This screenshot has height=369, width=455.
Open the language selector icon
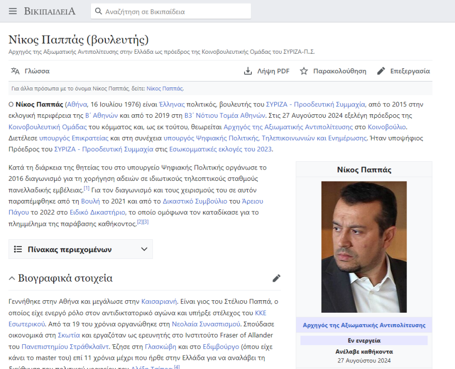[x=14, y=71]
